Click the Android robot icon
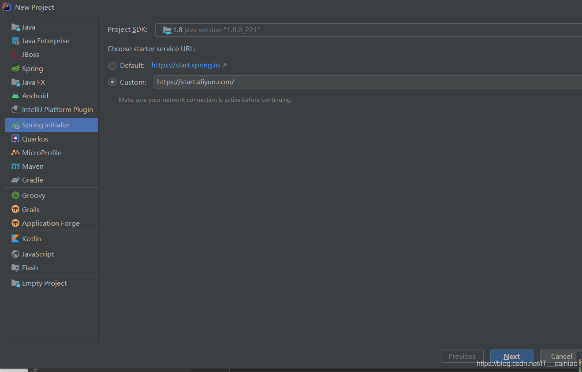The image size is (582, 372). click(x=15, y=96)
